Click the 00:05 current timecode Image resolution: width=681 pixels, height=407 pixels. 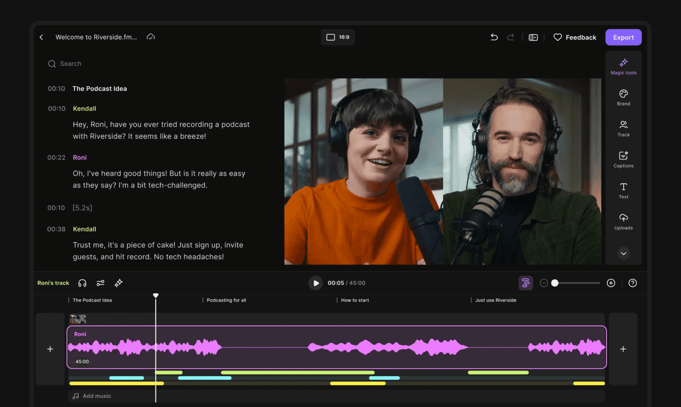coord(336,283)
